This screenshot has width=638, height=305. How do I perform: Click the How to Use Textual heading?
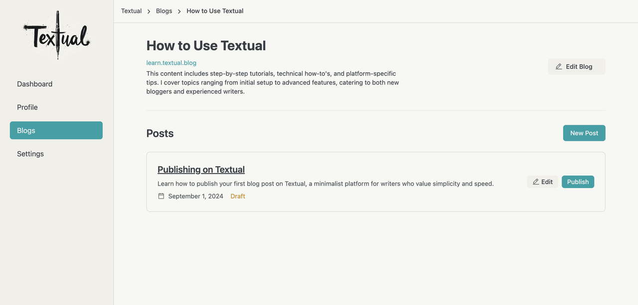[206, 46]
